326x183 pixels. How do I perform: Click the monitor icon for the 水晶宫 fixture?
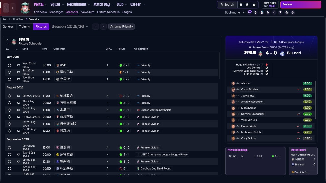(19, 110)
